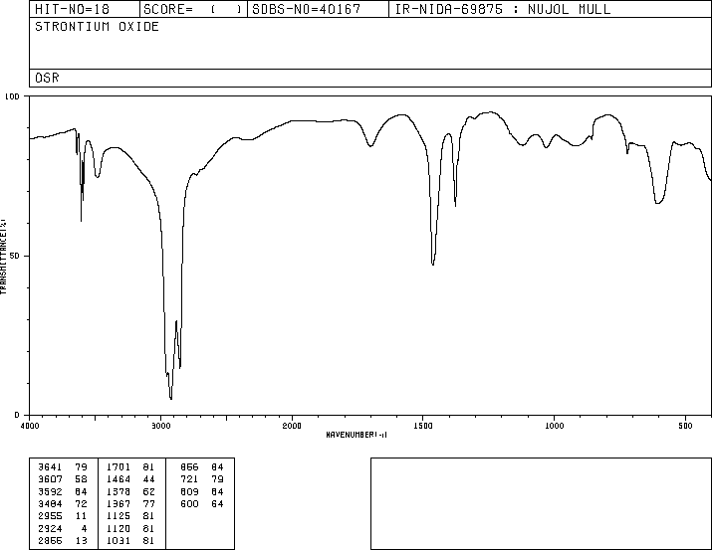This screenshot has height=550, width=712.
Task: Click the broad absorption trough near 600
Action: (658, 203)
